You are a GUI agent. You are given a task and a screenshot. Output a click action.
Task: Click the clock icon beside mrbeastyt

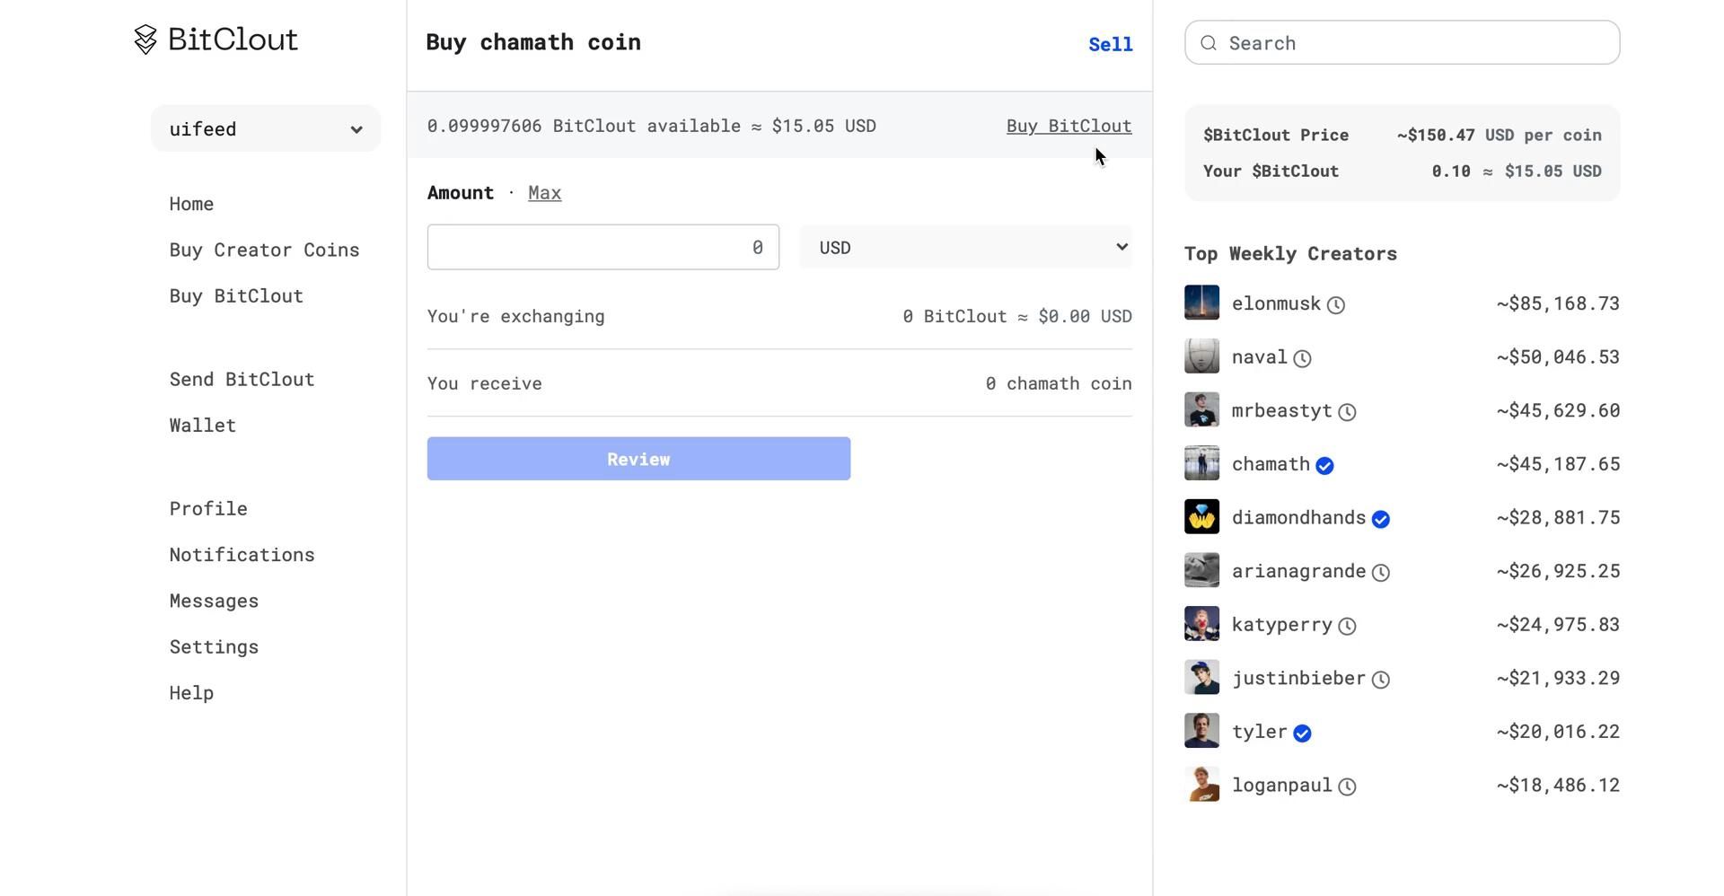[x=1347, y=412]
